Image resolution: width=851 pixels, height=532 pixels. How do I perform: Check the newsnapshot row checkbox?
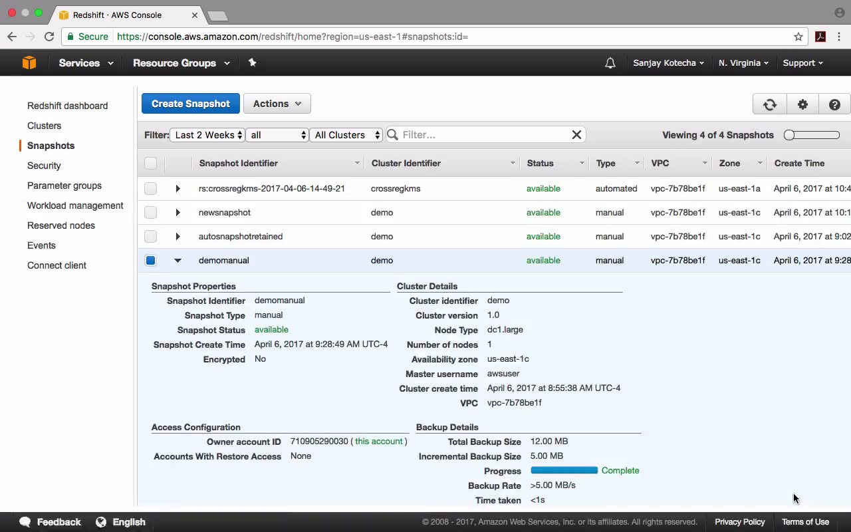coord(151,213)
